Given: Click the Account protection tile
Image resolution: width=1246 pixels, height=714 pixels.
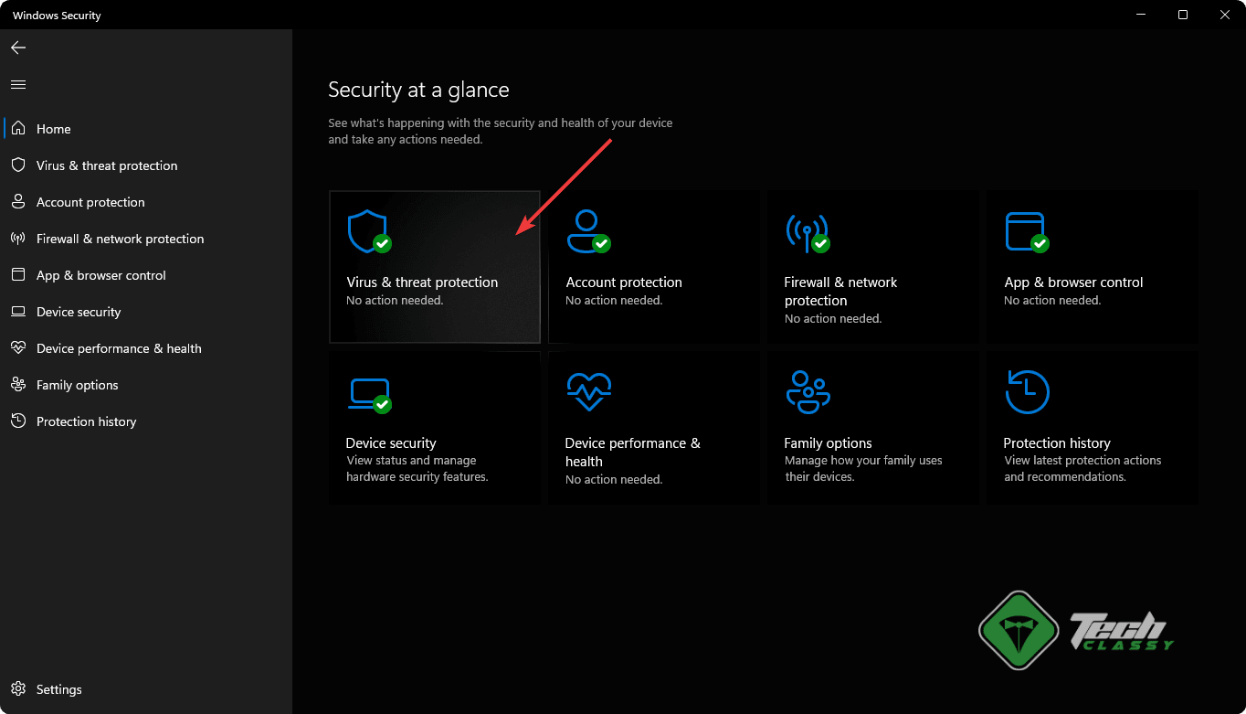Looking at the screenshot, I should pyautogui.click(x=653, y=267).
